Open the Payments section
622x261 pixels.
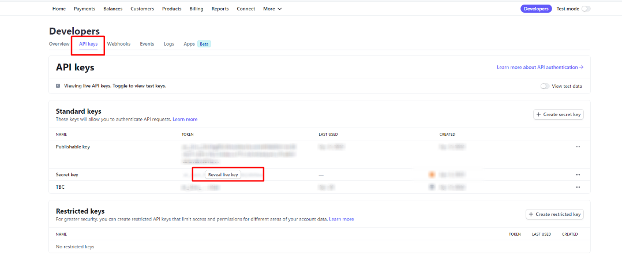pos(84,9)
